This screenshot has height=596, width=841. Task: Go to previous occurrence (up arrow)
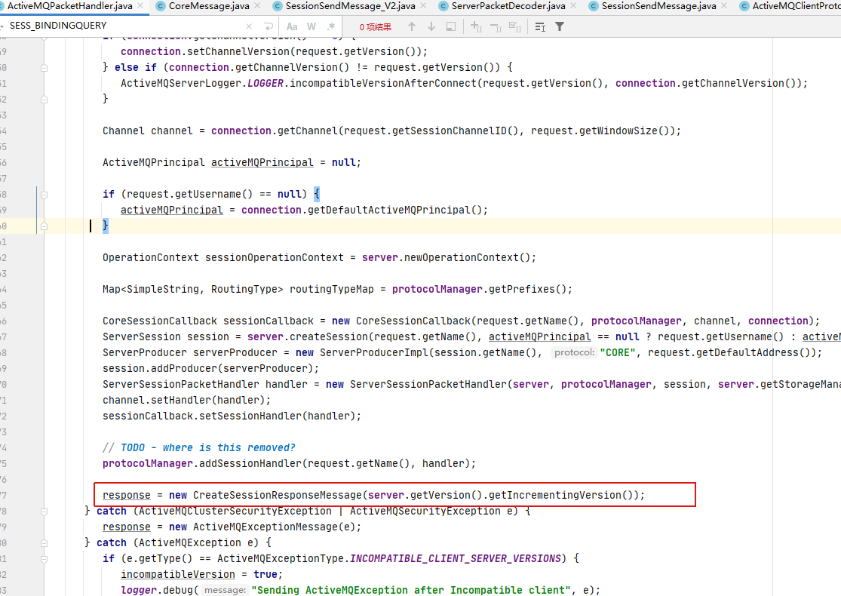tap(411, 26)
